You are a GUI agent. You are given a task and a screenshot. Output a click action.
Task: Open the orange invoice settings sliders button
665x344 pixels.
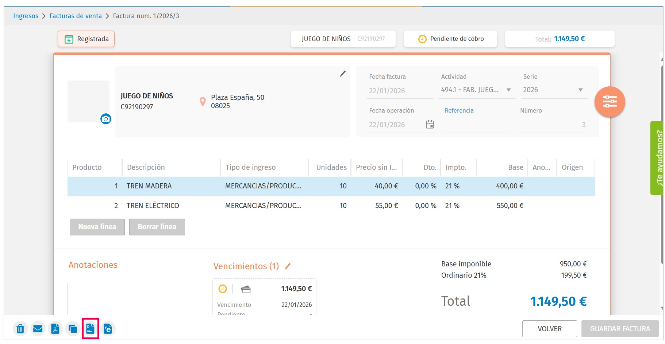pos(610,102)
